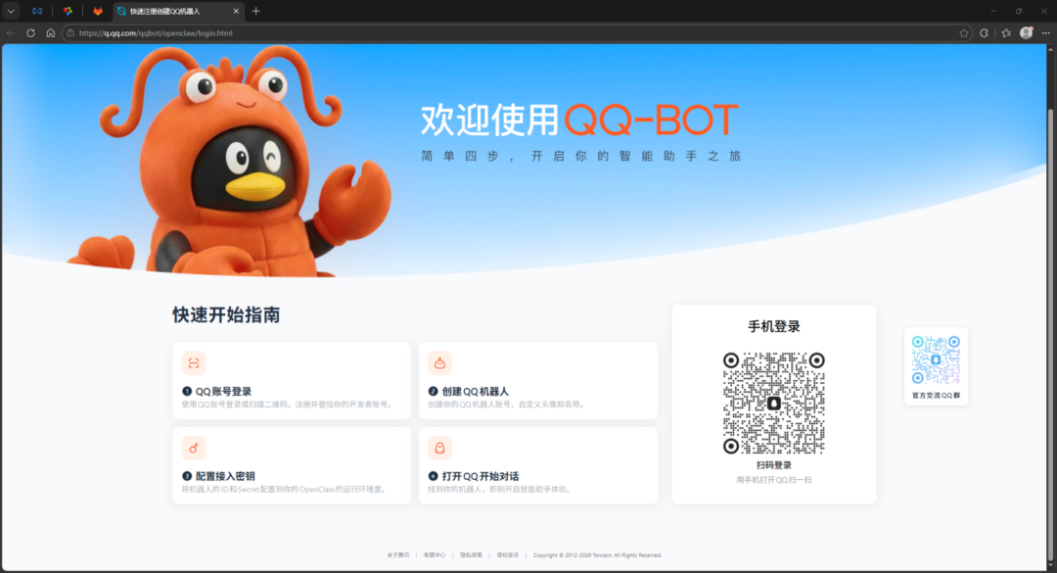1057x573 pixels.
Task: Go back to the previous page
Action: pos(11,33)
